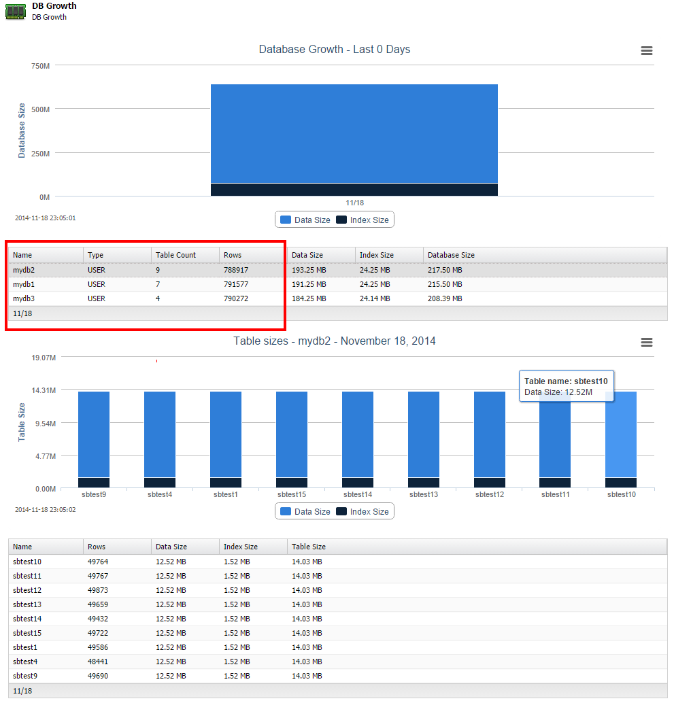Toggle Index Size legend in Table sizes chart
674x703 pixels.
pyautogui.click(x=363, y=511)
